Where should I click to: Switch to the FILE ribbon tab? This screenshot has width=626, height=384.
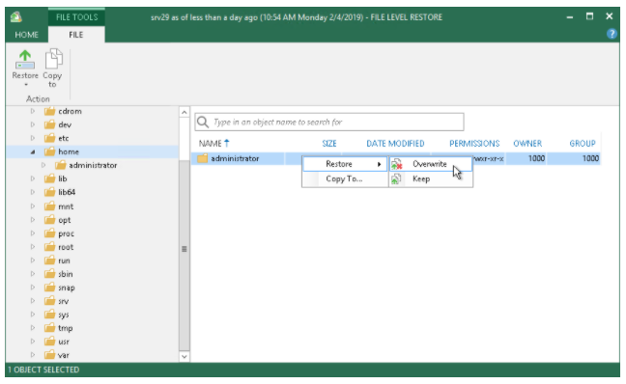(x=76, y=35)
